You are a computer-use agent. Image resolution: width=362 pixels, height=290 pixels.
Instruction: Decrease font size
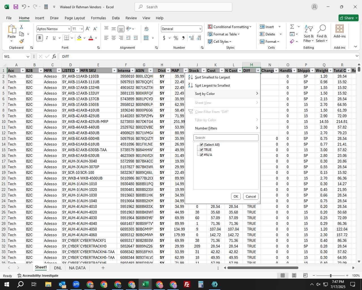[95, 29]
